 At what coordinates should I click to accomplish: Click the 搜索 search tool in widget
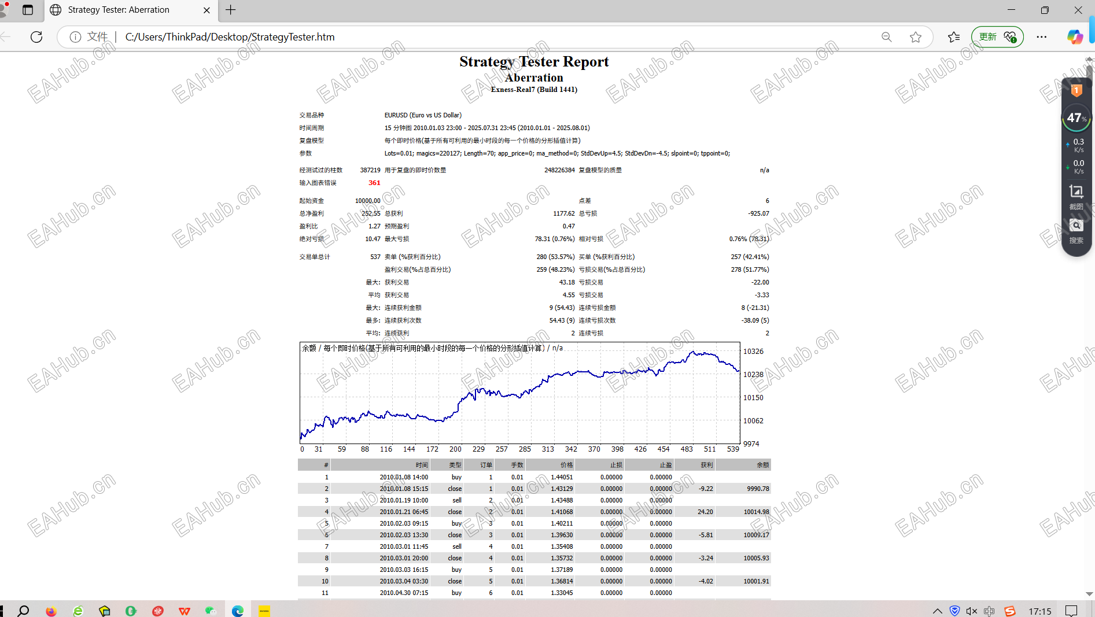1076,231
